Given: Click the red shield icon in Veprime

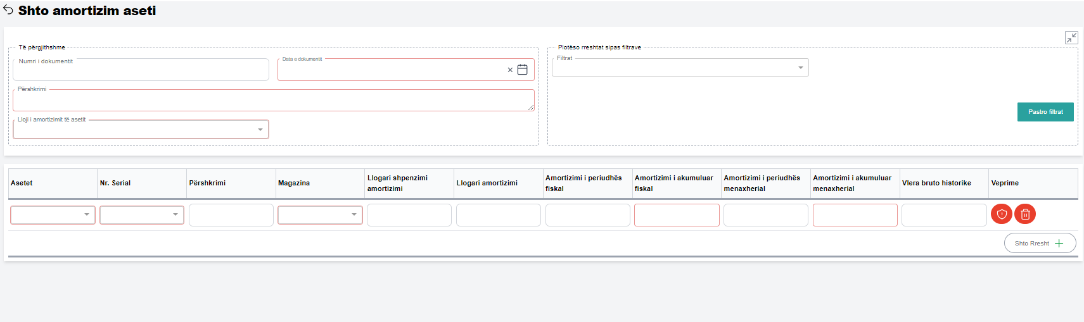Looking at the screenshot, I should (x=1001, y=214).
